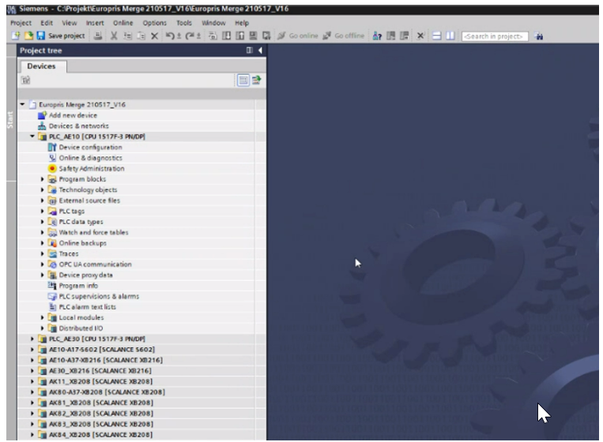Viewport: 603px width, 442px height.
Task: Click the Cut scissors icon
Action: [114, 36]
